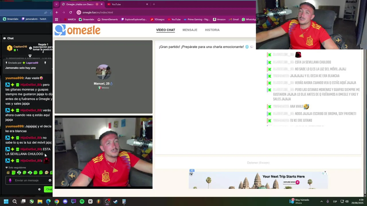
Task: Click username yuumaa899 saying Aaa vaale
Action: tap(14, 78)
